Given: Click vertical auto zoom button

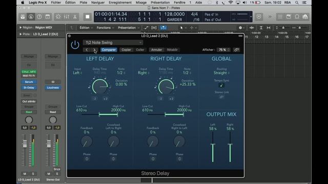Looking at the screenshot, I should pyautogui.click(x=261, y=28).
